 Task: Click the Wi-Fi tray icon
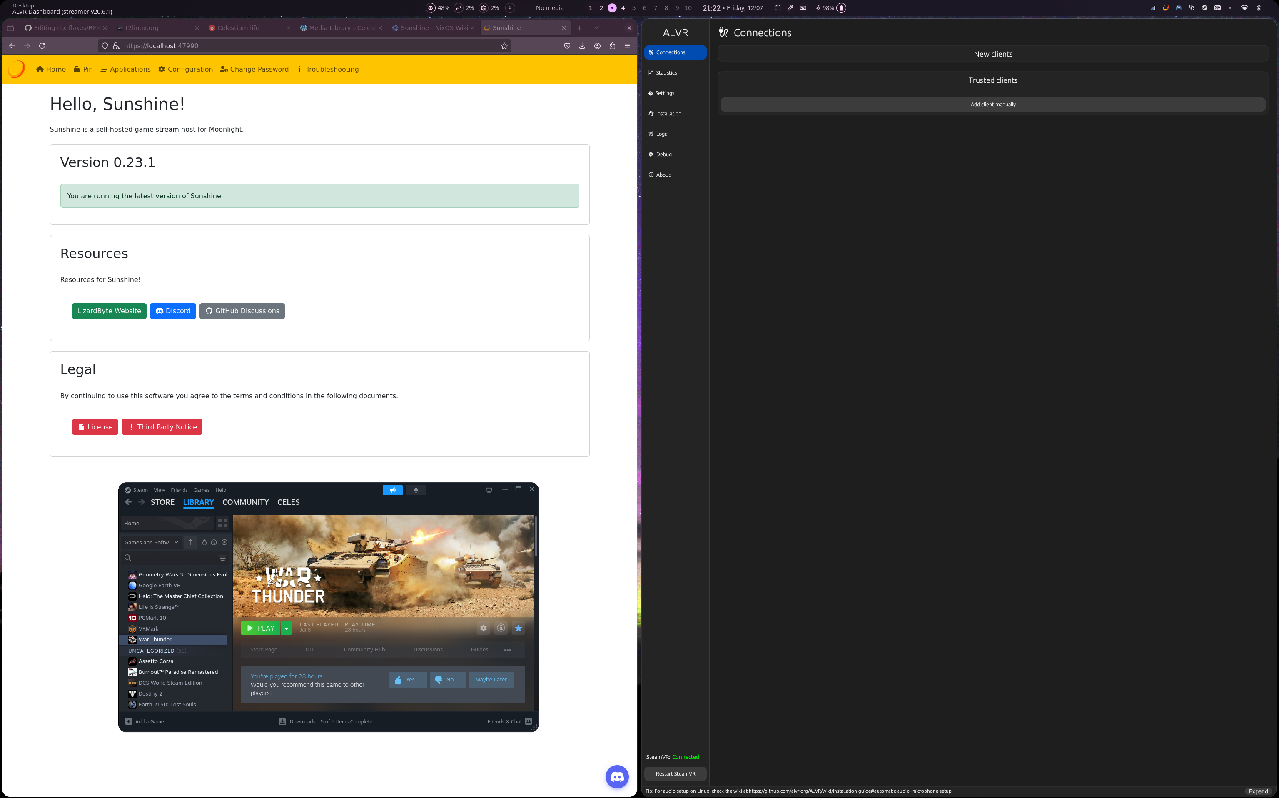click(1244, 8)
